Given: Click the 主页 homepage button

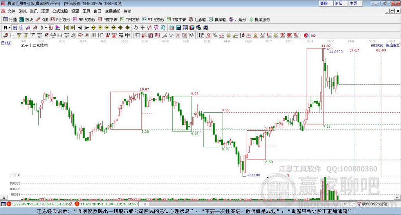Looking at the screenshot, I should coord(355,3).
